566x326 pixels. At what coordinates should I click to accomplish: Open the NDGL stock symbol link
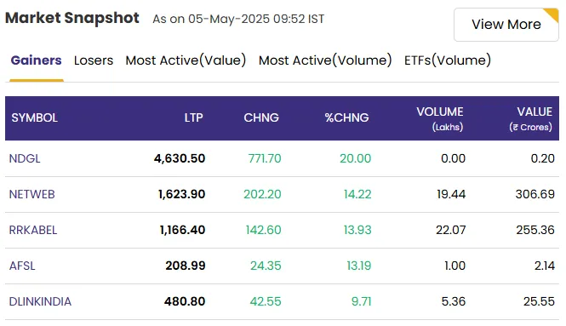[x=25, y=158]
